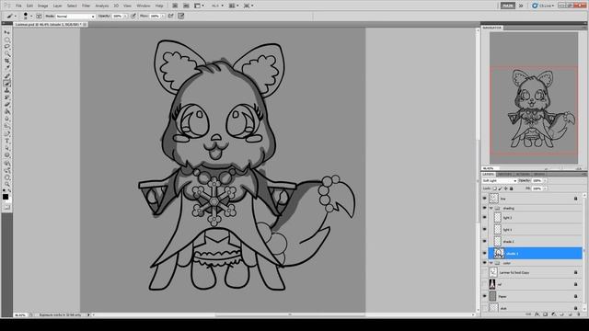Select the Marquee selection tool
The height and width of the screenshot is (331, 589).
[x=6, y=40]
